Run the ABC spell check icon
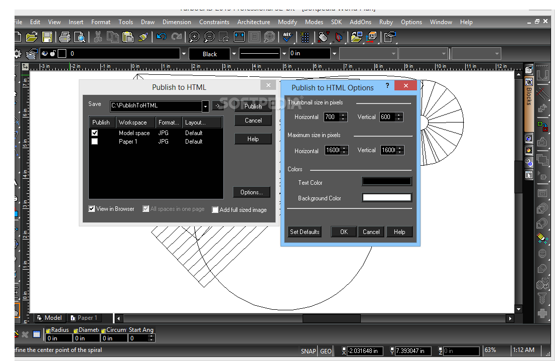The image size is (555, 361). pos(288,37)
